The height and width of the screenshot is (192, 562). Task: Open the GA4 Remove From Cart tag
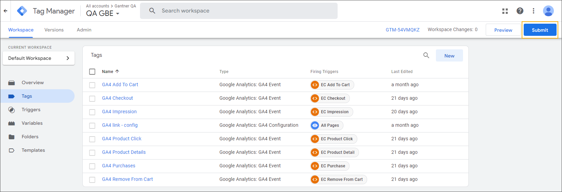coord(127,179)
